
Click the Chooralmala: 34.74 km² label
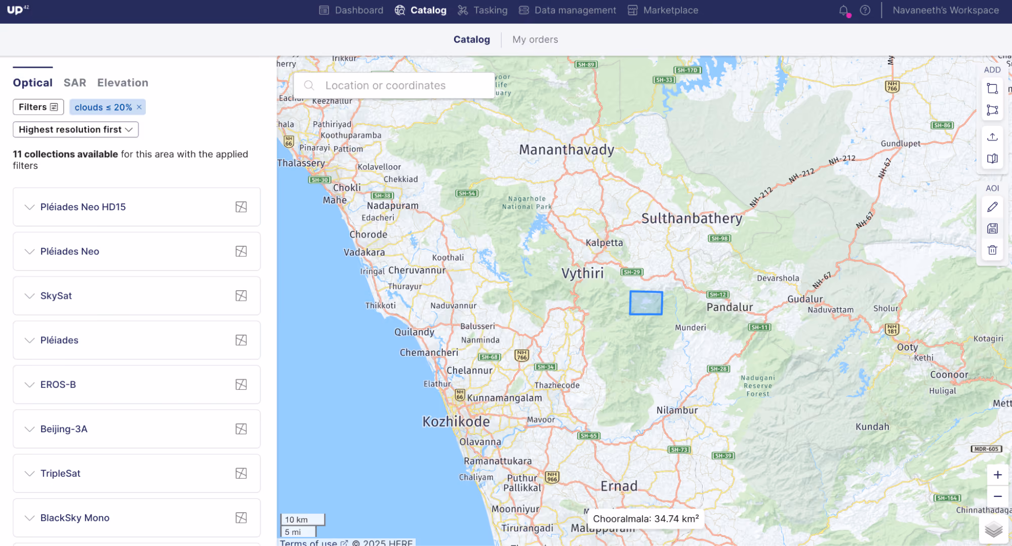[x=645, y=519]
